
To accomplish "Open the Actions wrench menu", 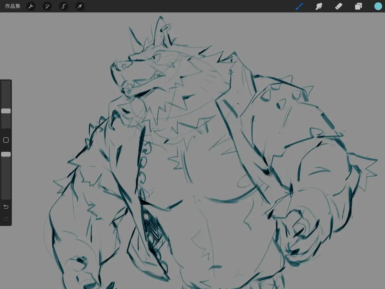I will 31,6.
